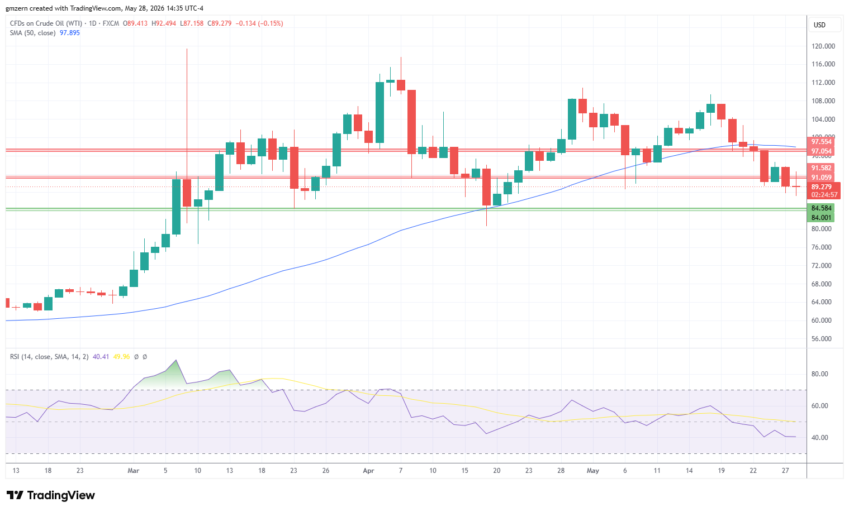The height and width of the screenshot is (512, 849).
Task: Click the close value C89.279 in legend
Action: click(220, 23)
